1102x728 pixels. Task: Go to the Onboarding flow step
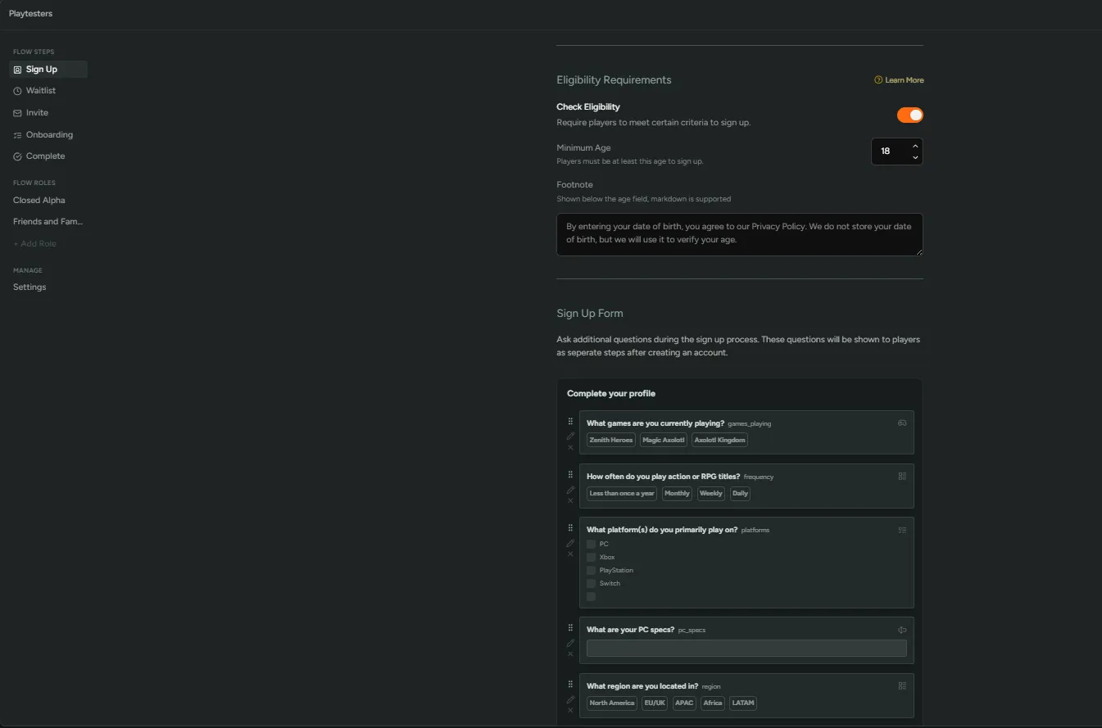(x=48, y=134)
